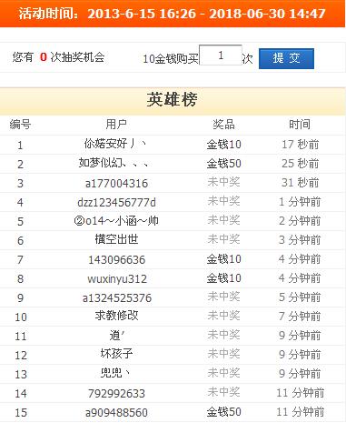Focus the purchase quantity input field
The image size is (346, 423).
221,55
